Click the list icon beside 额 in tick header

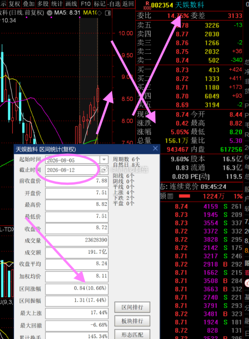click(x=170, y=196)
